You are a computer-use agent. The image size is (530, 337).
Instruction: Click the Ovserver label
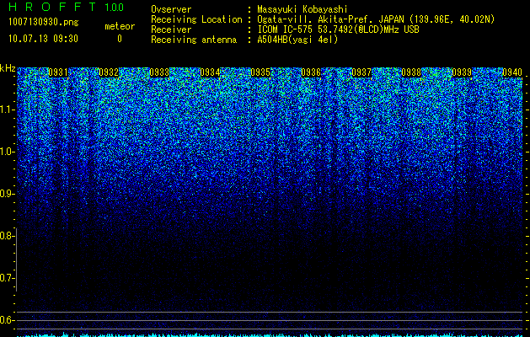(171, 9)
